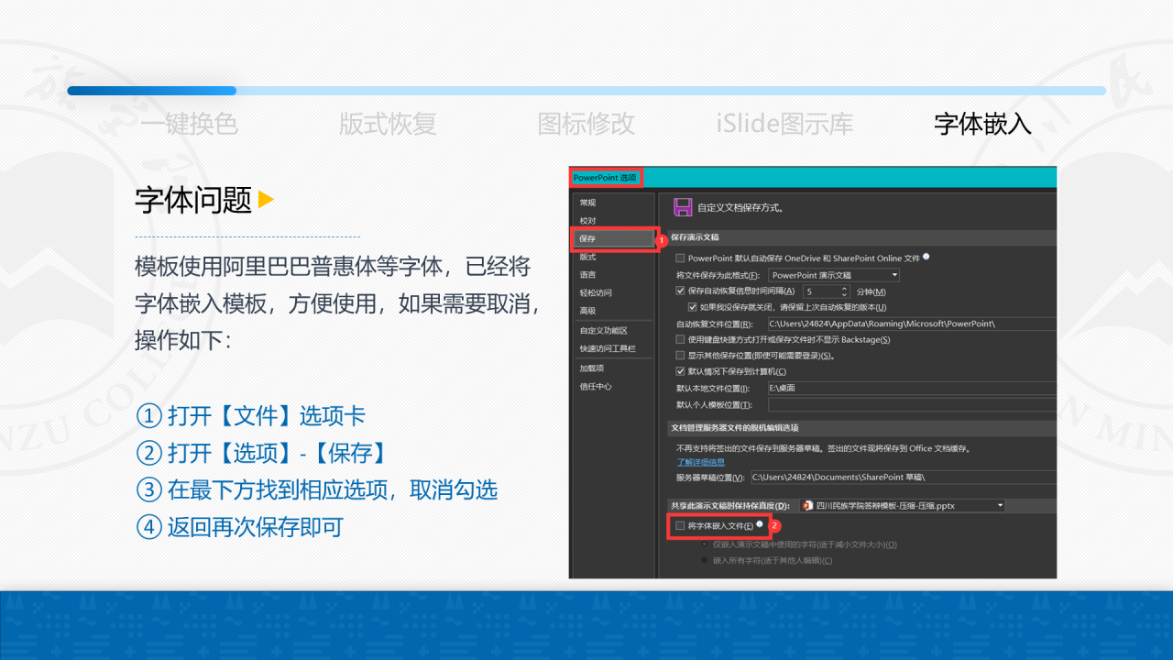Enable PowerPoint 默认自动保存 OneDrive checkbox

tap(680, 258)
